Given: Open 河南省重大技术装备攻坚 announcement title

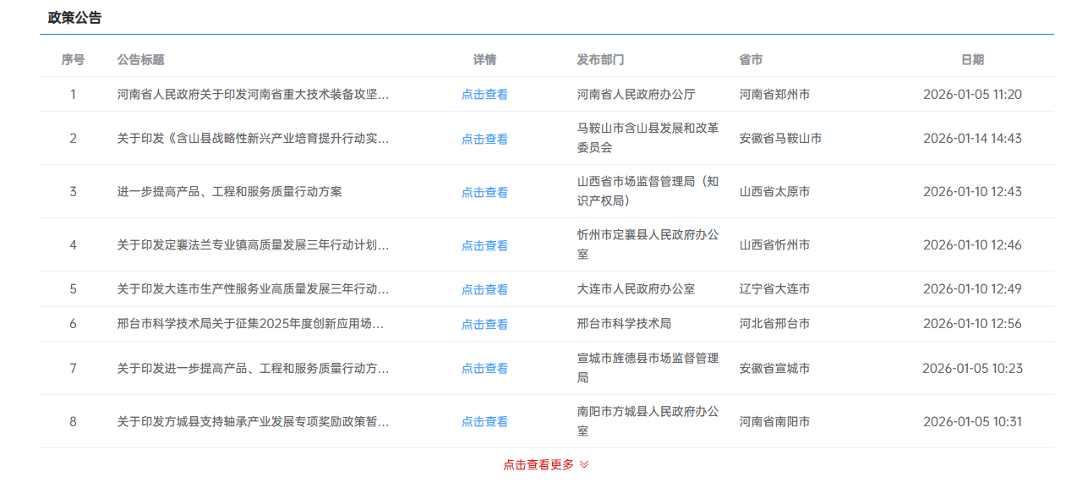Looking at the screenshot, I should 253,95.
